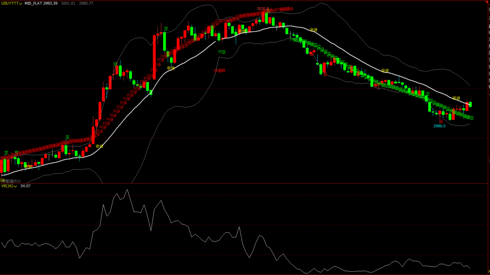Click the green 只空 signal label
The image size is (490, 275).
[222, 51]
